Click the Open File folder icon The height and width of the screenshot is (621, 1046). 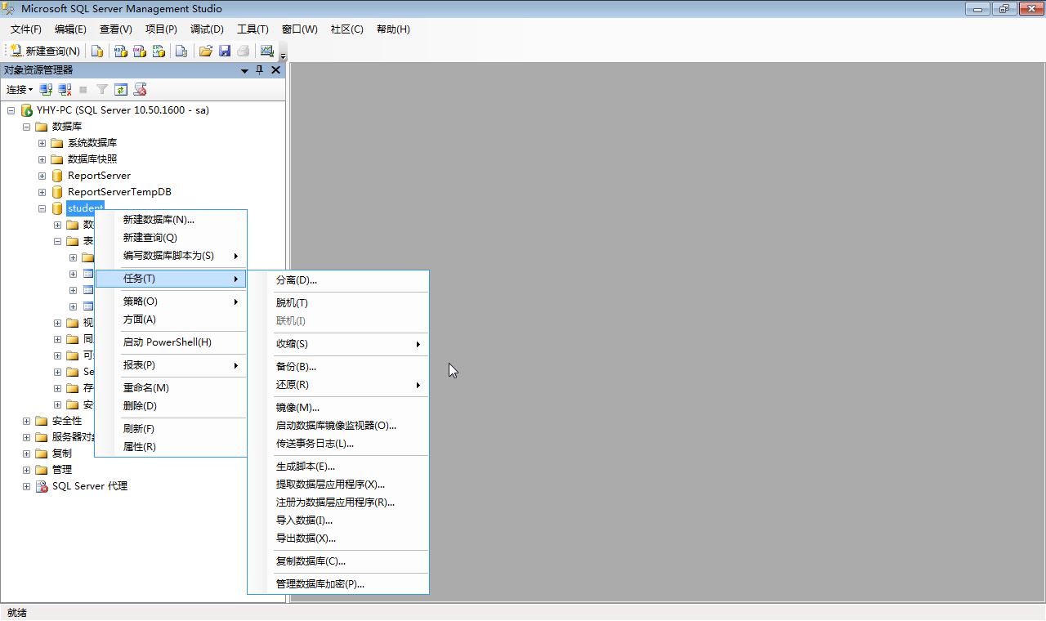pos(205,51)
